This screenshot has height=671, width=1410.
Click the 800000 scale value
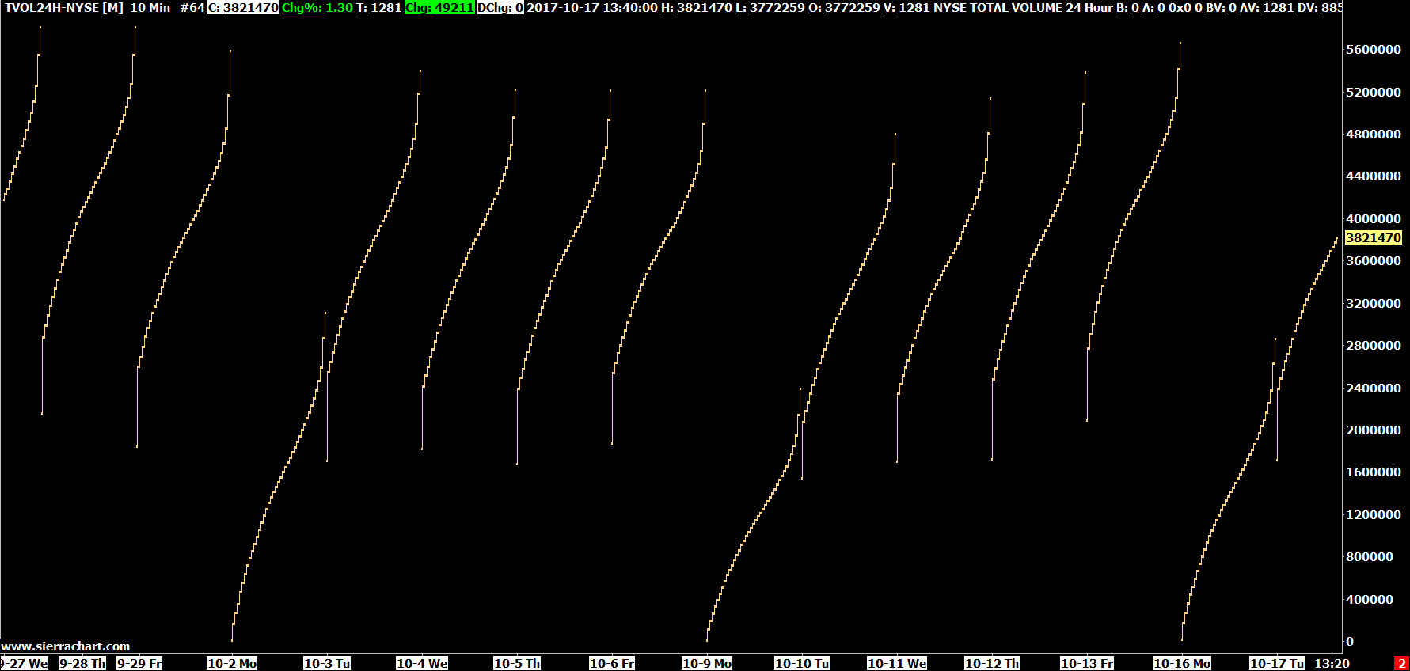[1370, 556]
